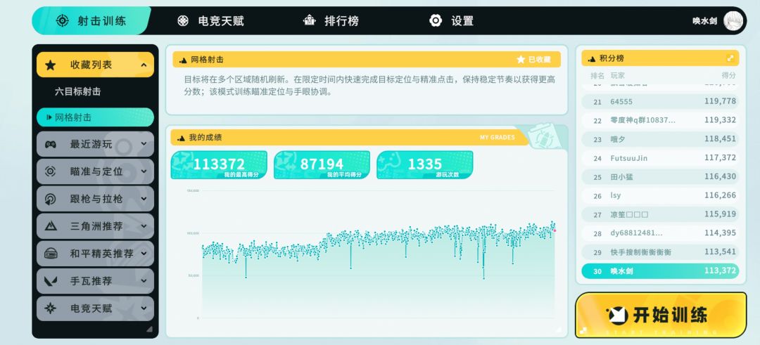Click the 设置 gear icon
Screen dimensions: 760x345
point(436,20)
